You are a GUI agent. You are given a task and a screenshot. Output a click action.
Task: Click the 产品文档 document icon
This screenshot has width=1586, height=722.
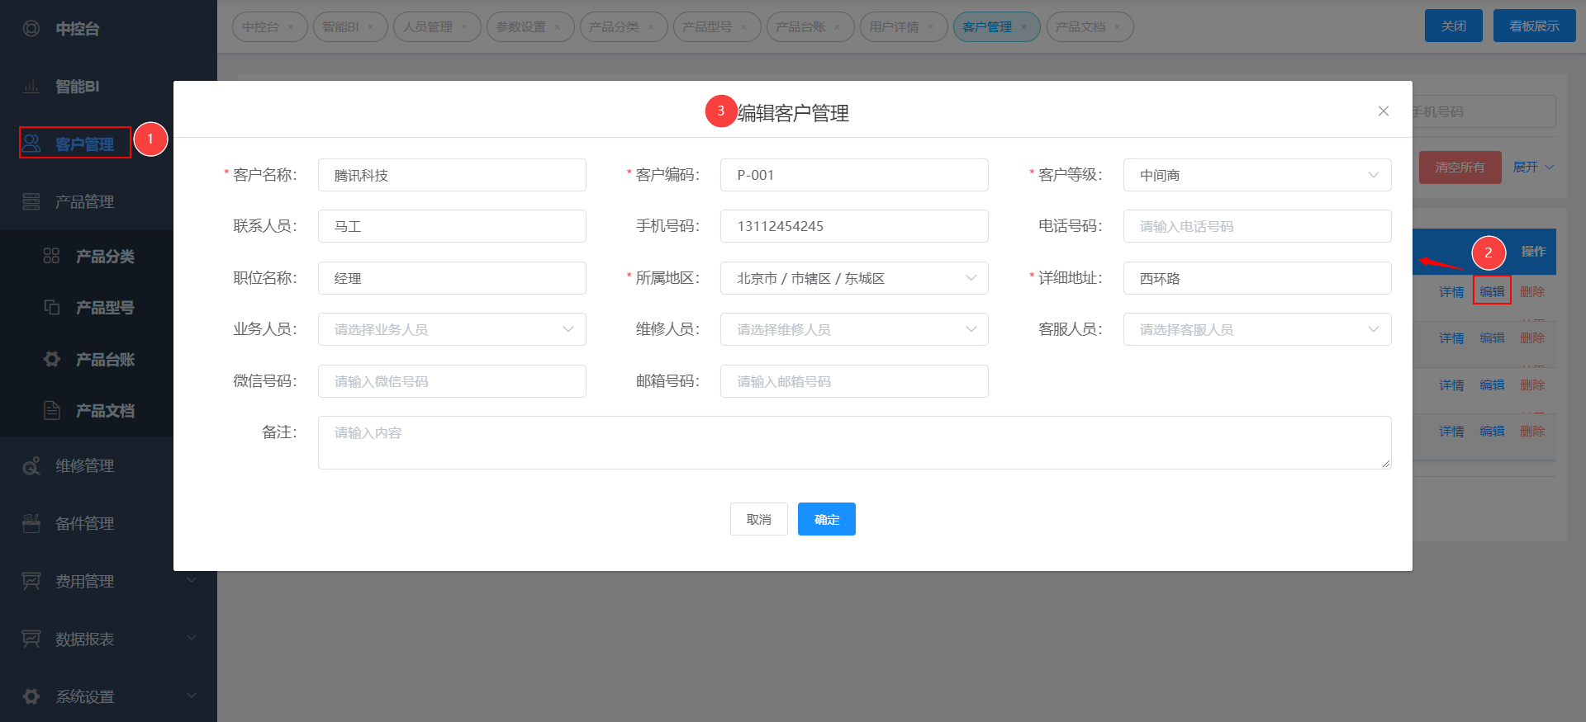51,410
